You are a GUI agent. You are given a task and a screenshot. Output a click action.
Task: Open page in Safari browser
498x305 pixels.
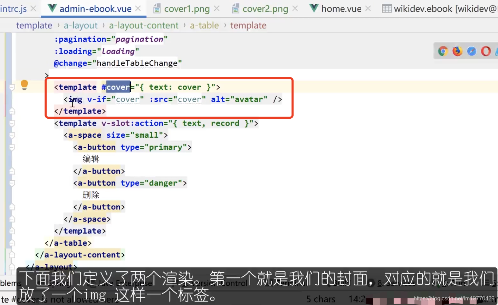[x=471, y=51]
